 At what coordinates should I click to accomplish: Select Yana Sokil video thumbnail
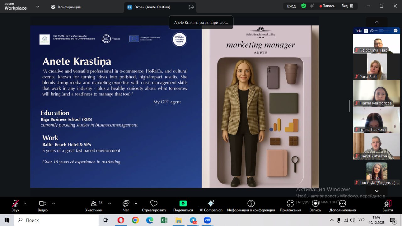377,67
